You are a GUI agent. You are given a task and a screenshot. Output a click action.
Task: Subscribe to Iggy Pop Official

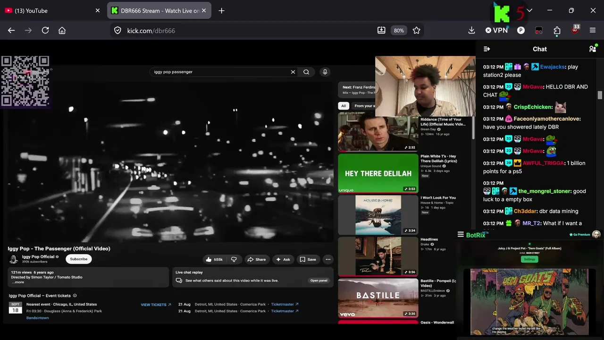click(79, 259)
